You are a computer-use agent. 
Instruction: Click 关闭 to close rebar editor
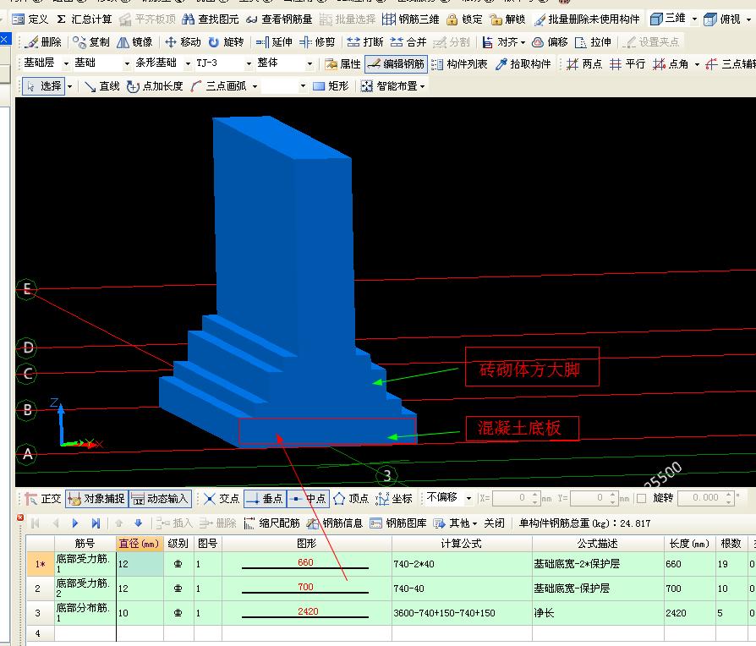point(494,523)
